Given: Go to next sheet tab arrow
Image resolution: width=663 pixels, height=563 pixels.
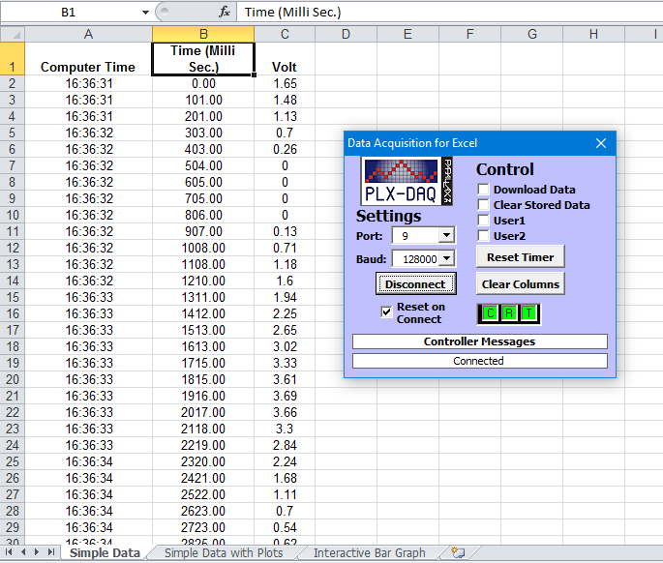Looking at the screenshot, I should pyautogui.click(x=37, y=552).
